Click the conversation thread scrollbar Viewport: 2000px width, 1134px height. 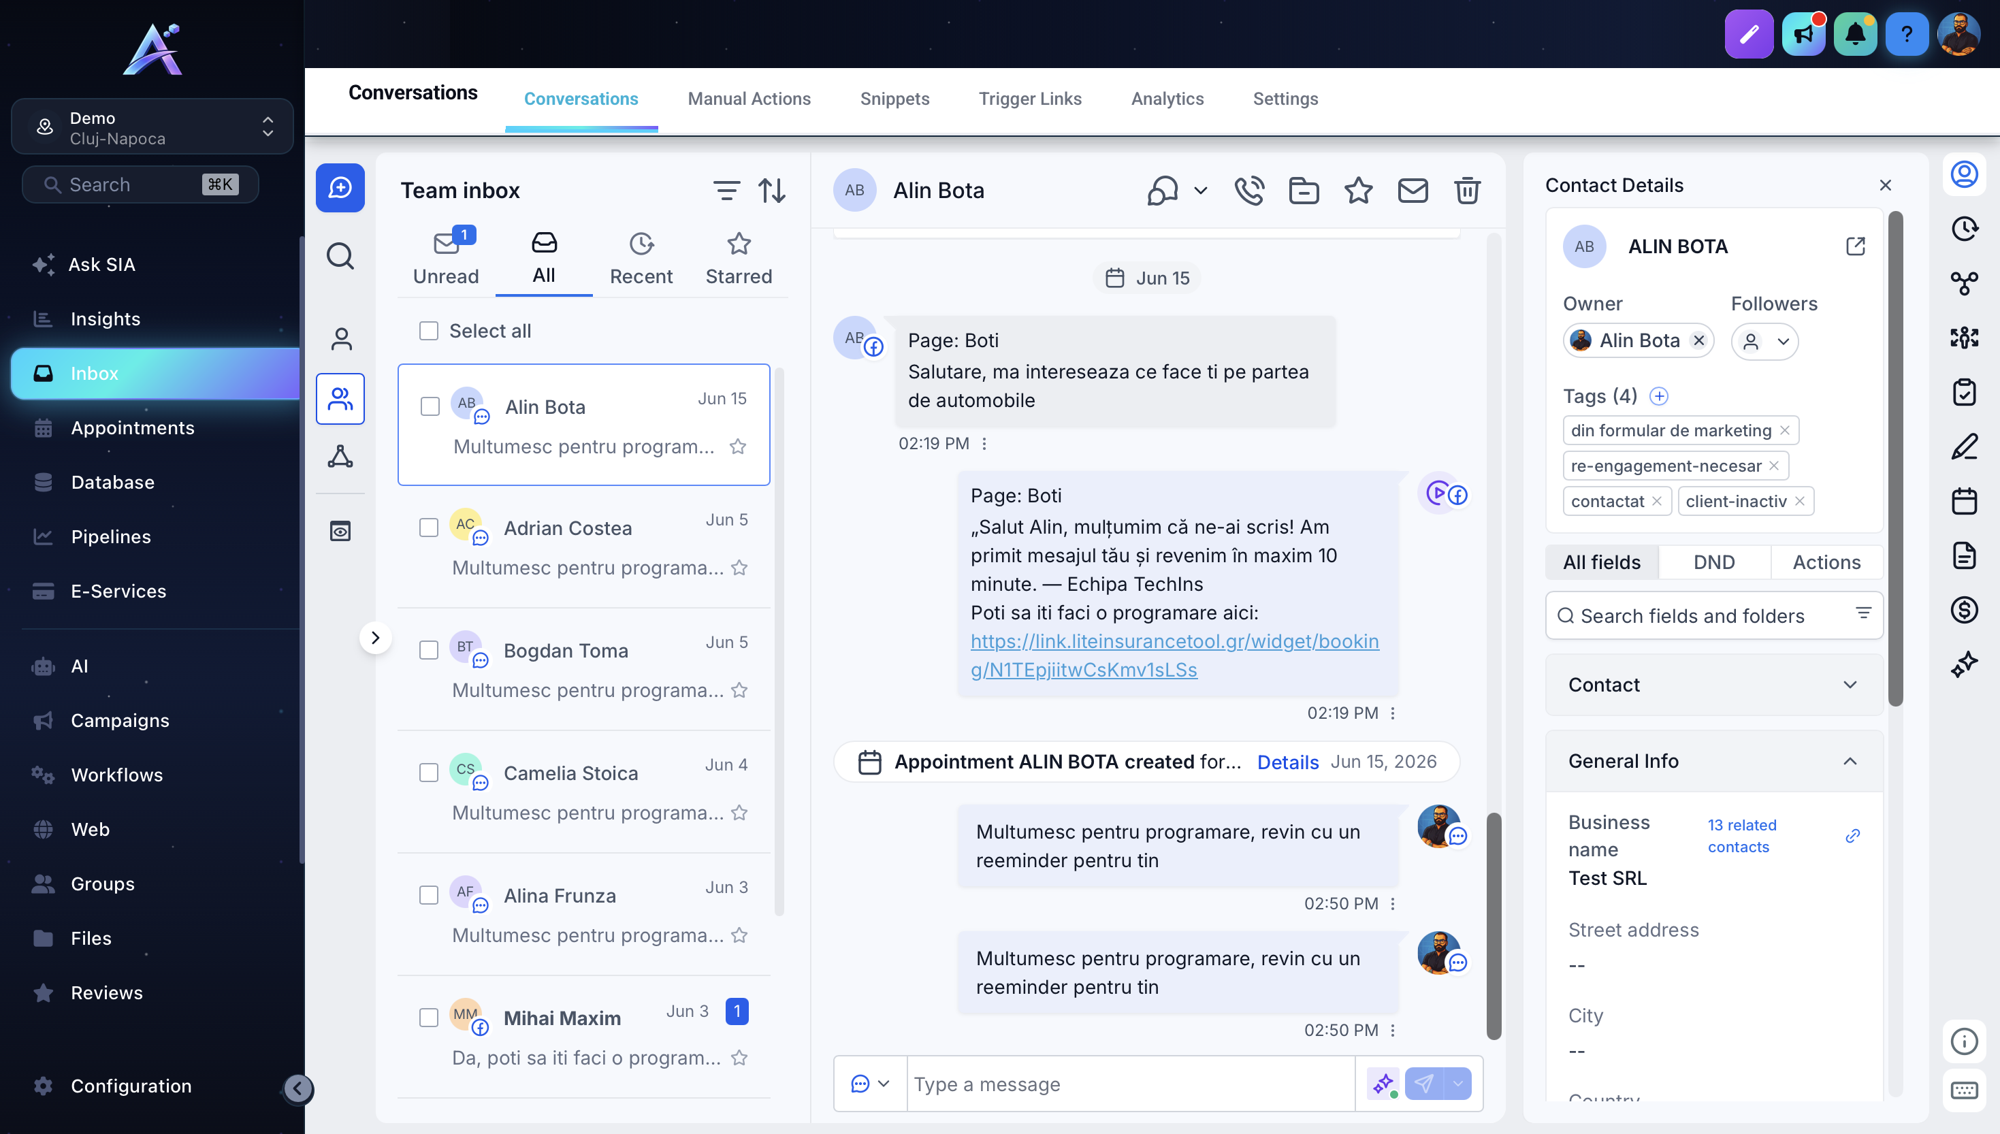tap(1493, 925)
